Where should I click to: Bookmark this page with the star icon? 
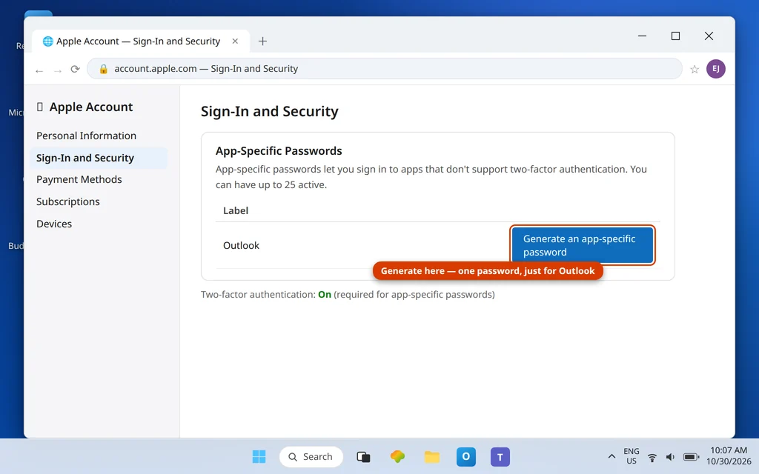coord(695,69)
